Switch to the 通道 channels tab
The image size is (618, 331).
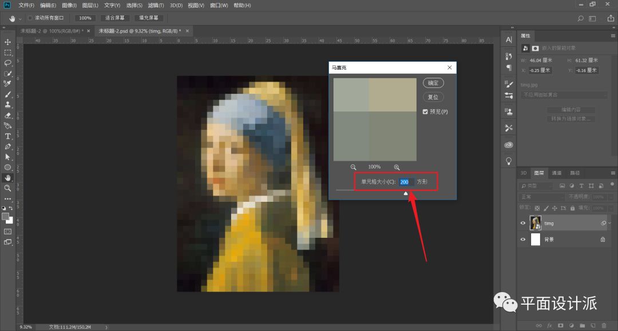tap(557, 173)
